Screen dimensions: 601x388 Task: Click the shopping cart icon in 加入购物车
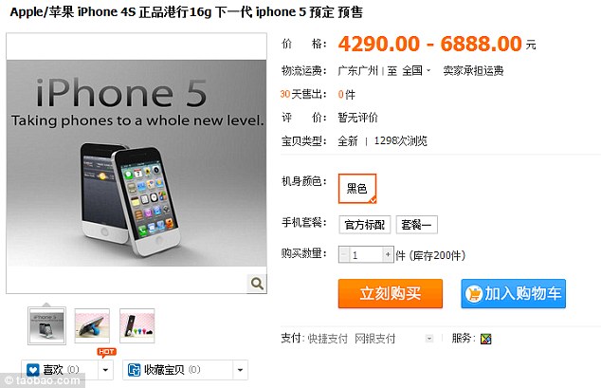click(474, 294)
